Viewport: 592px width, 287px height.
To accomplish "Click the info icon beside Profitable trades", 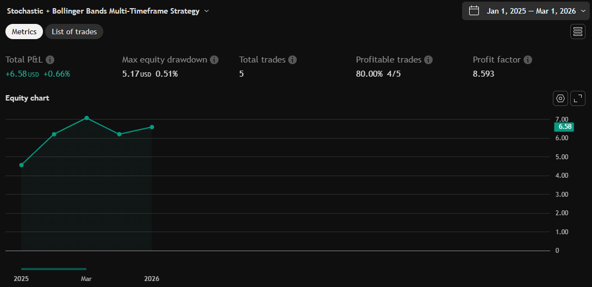I will [x=428, y=60].
